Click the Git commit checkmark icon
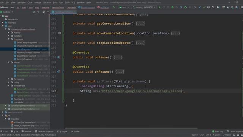Viewport: 243px width, 137px height. click(204, 7)
